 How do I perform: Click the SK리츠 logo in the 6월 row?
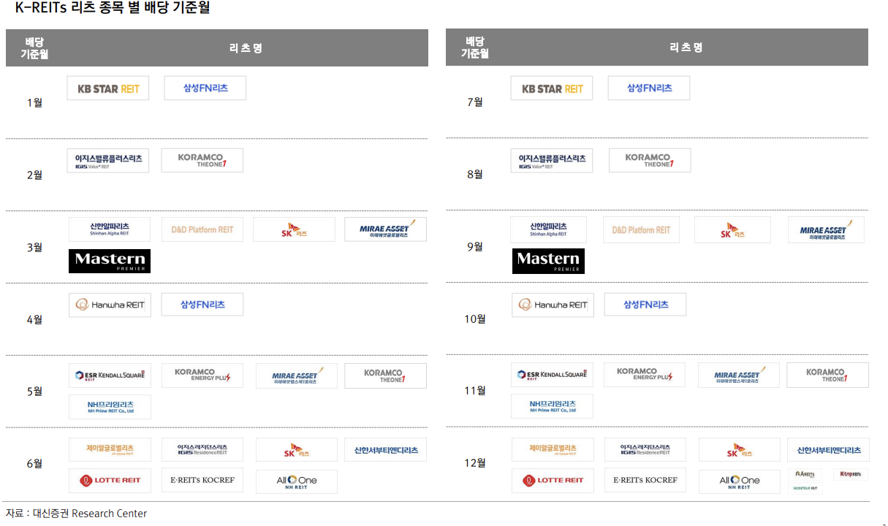pyautogui.click(x=297, y=450)
